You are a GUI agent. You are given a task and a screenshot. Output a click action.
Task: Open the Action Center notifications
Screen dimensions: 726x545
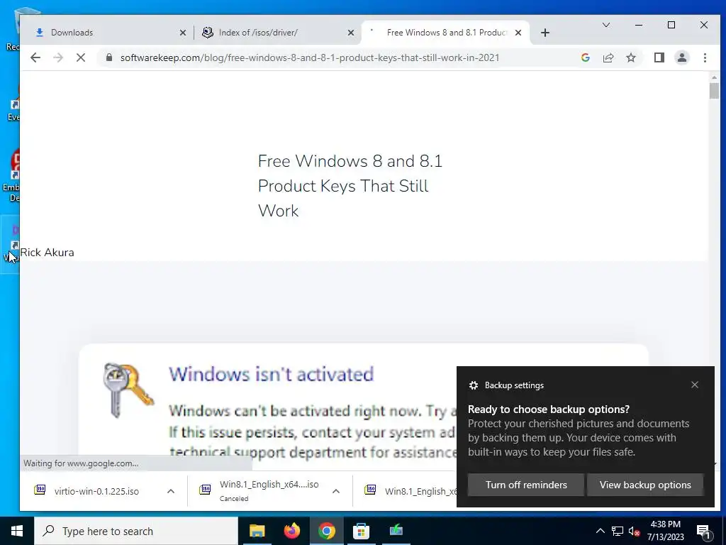pos(704,532)
